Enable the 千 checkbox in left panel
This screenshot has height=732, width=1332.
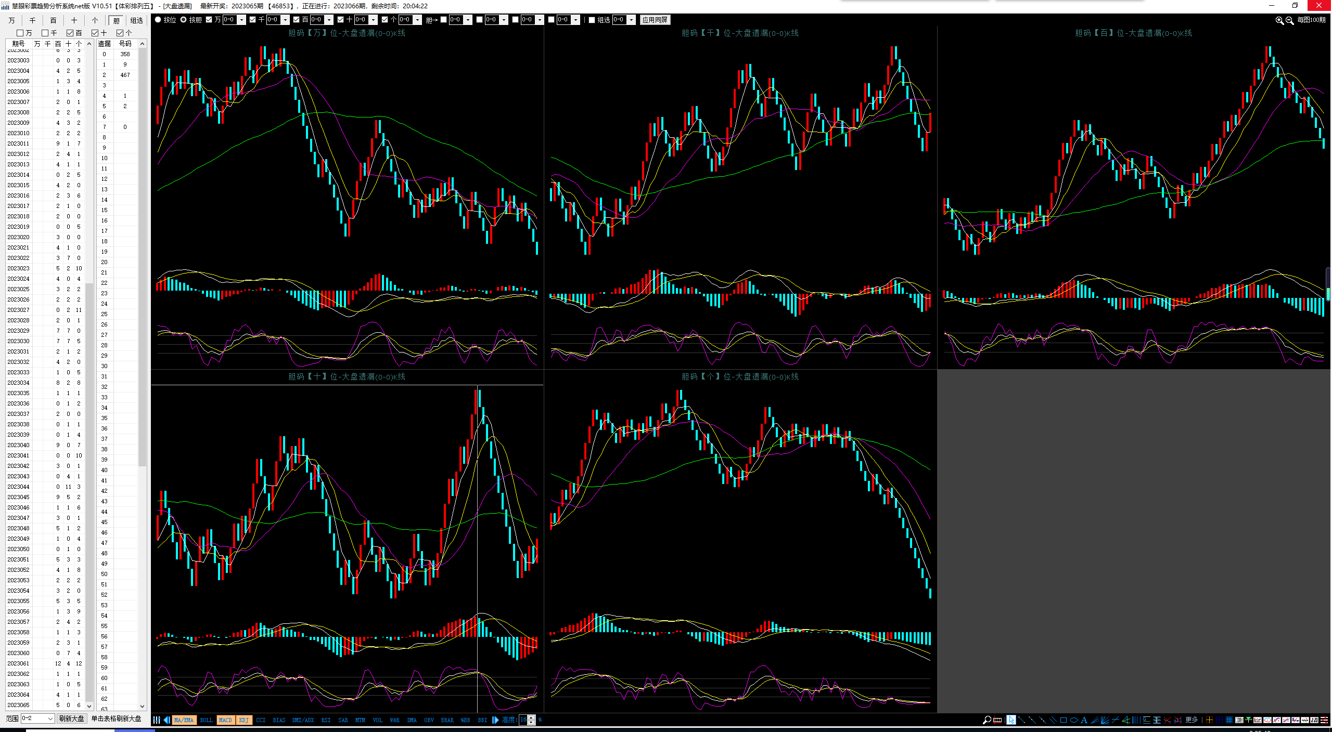45,33
